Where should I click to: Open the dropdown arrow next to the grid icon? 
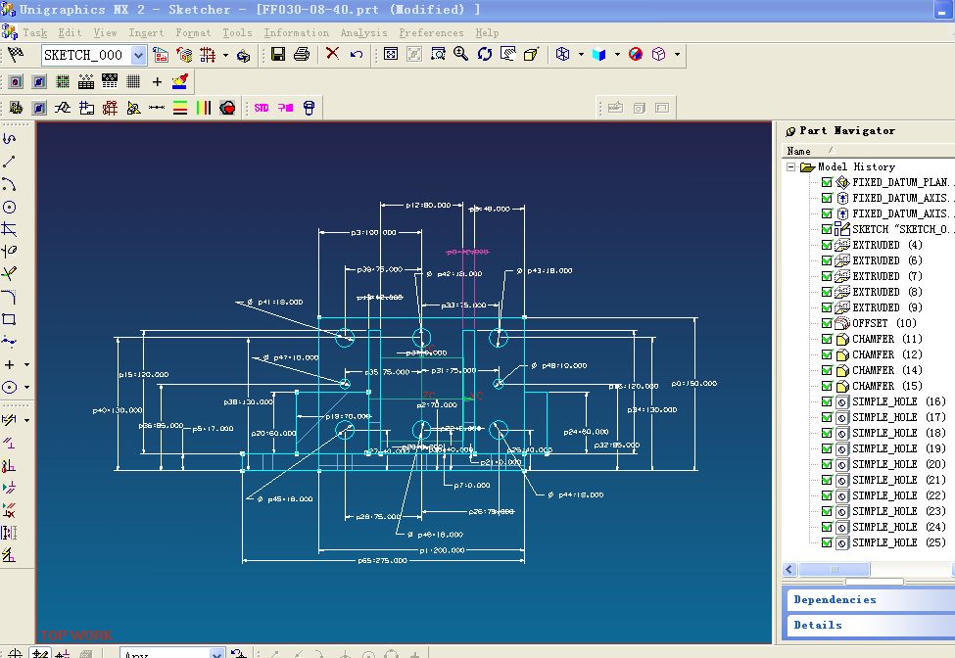click(225, 55)
